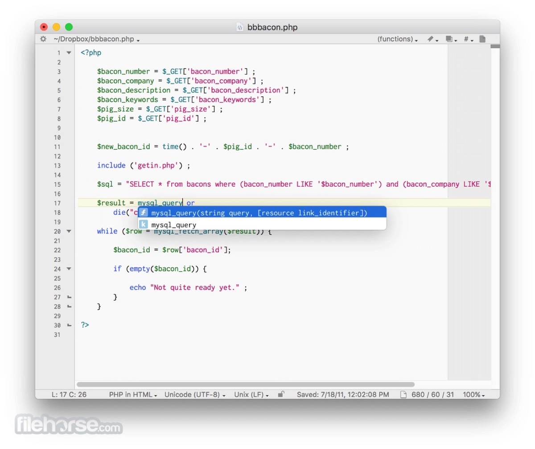The height and width of the screenshot is (449, 535).
Task: Click the blue f function icon in the completion popup
Action: 143,212
